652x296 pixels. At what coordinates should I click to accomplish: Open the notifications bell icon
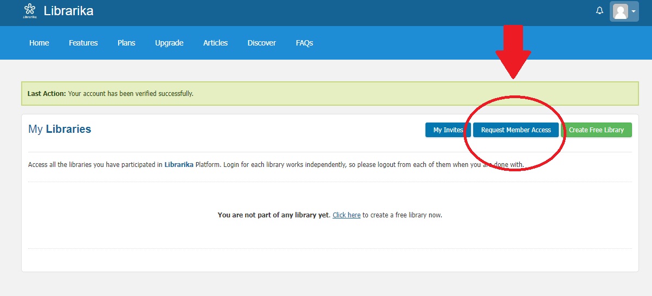point(599,11)
